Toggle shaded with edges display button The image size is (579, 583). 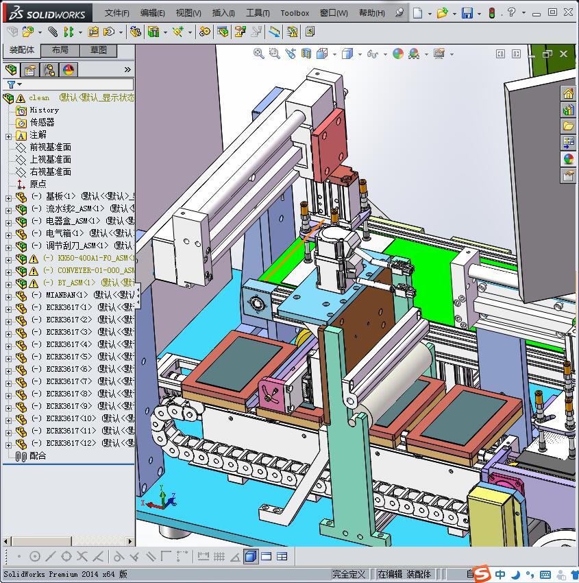click(x=251, y=556)
